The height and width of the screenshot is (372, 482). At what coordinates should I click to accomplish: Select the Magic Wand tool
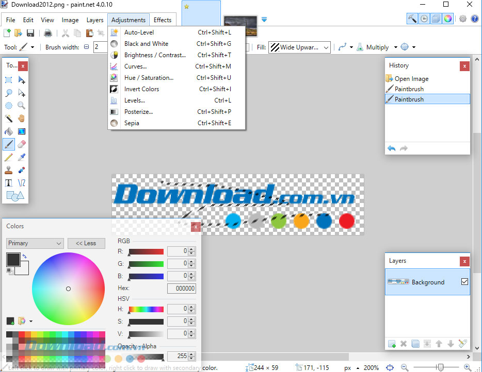coord(9,119)
